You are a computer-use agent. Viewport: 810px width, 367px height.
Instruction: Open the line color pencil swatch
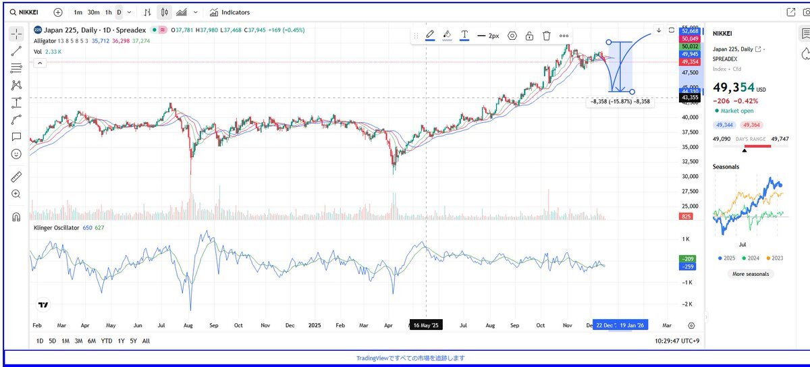[x=430, y=35]
